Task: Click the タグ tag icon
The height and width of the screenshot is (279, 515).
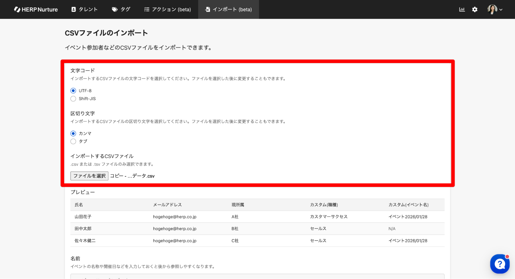Action: tap(115, 10)
